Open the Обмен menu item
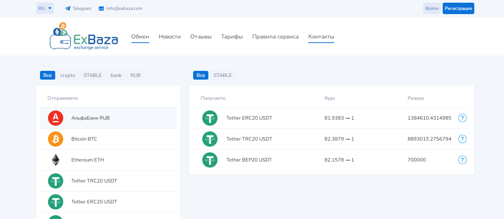Viewport: 504px width, 219px height. [140, 37]
